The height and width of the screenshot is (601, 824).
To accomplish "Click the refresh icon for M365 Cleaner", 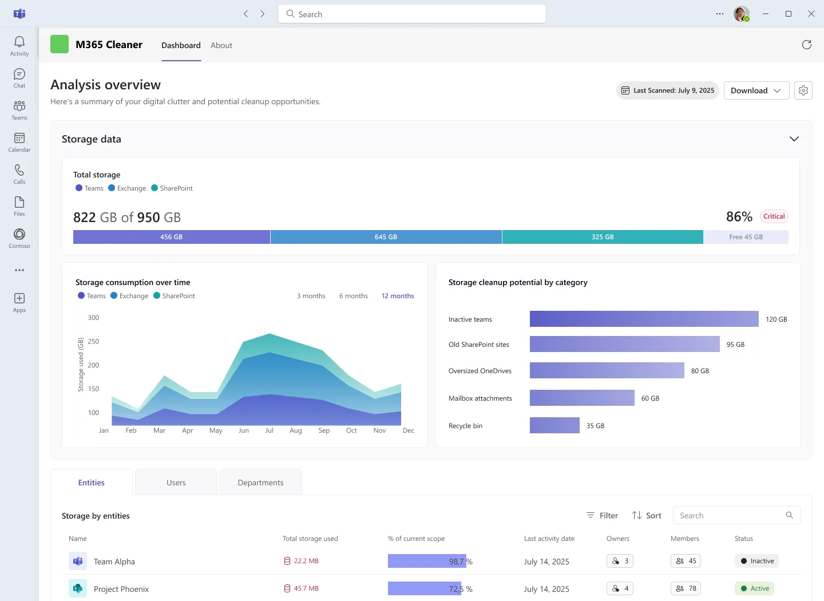I will [807, 45].
